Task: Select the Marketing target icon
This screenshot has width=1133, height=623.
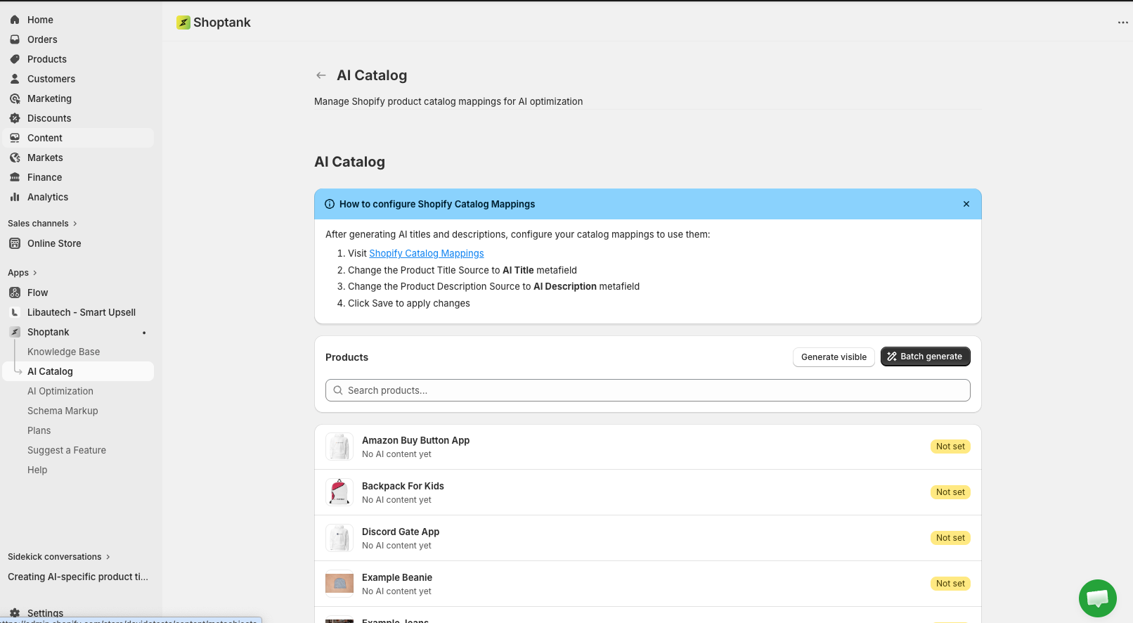Action: 15,98
